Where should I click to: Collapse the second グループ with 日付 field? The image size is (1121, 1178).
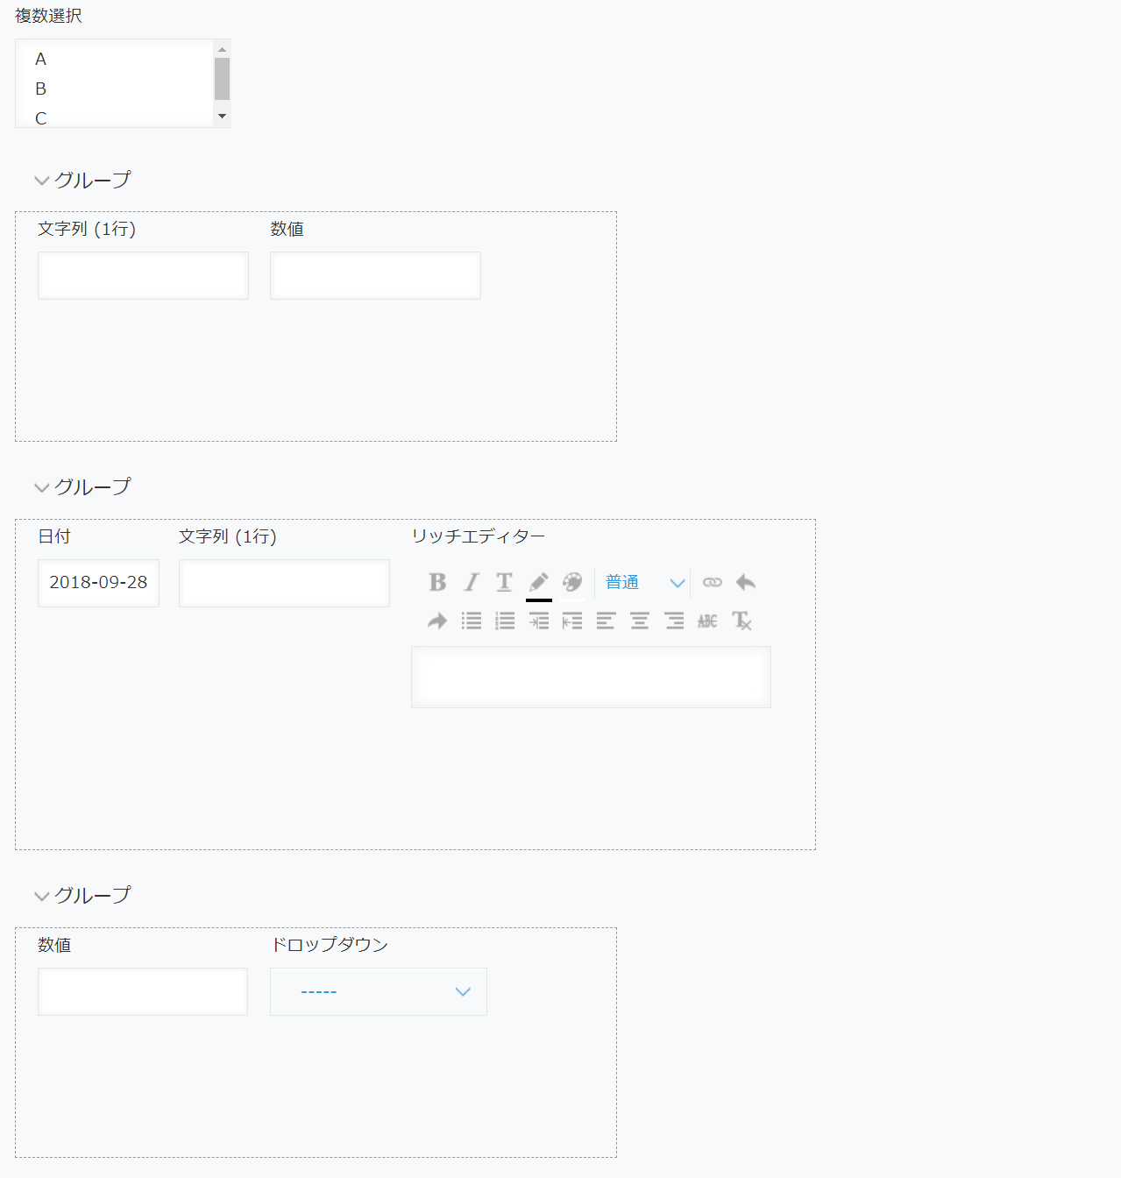coord(82,486)
